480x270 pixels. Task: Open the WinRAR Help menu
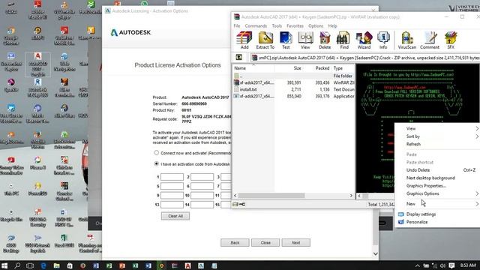click(332, 25)
